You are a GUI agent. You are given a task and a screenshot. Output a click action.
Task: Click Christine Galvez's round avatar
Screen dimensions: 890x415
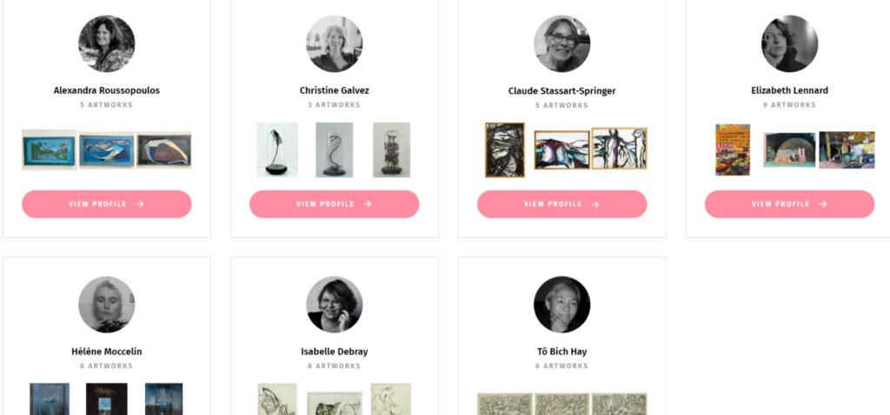[335, 43]
